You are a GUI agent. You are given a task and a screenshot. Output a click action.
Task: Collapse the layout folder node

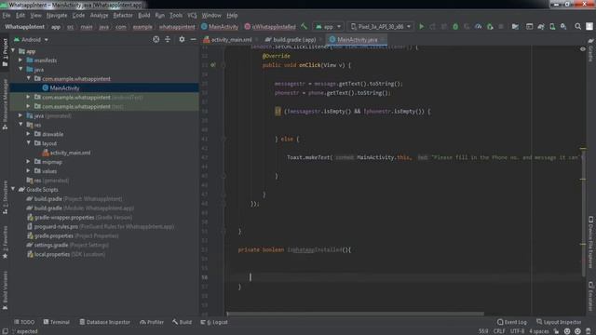(29, 142)
